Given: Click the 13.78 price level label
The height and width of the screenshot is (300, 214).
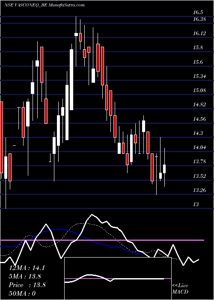Looking at the screenshot, I should (199, 162).
